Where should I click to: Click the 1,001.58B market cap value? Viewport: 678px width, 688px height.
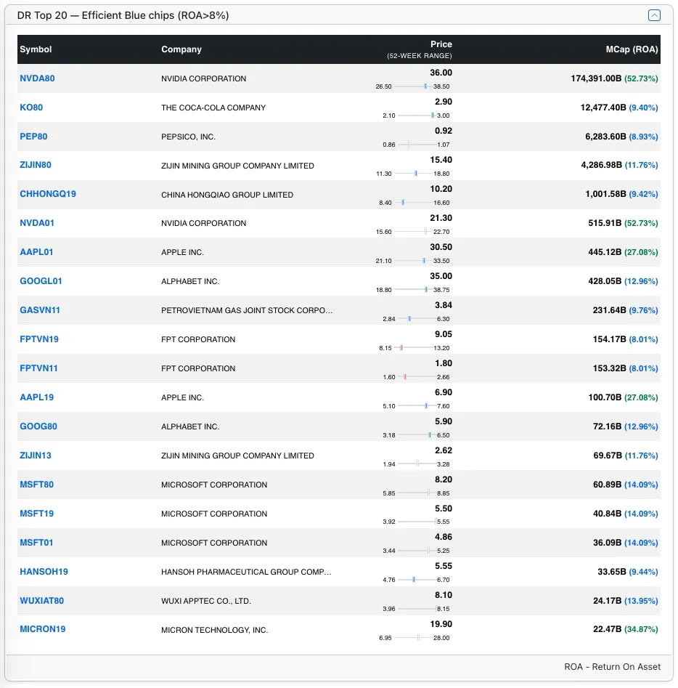605,194
